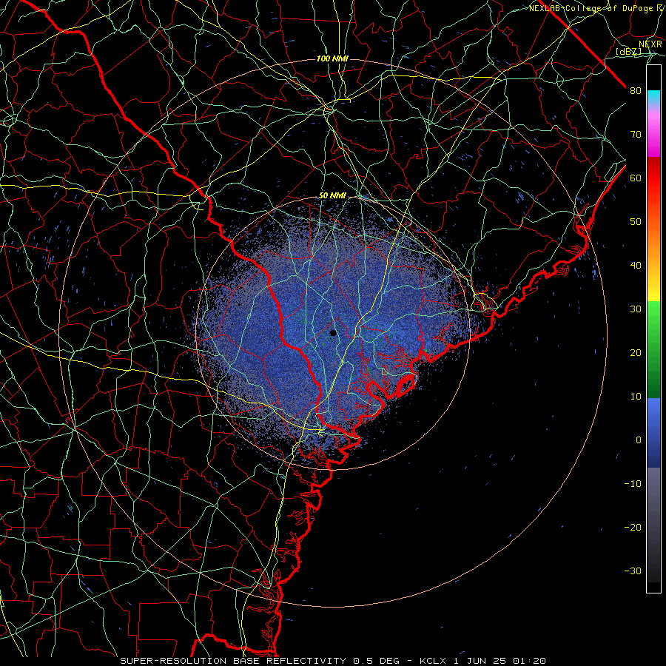Click the green segment of the color bar

[653, 349]
